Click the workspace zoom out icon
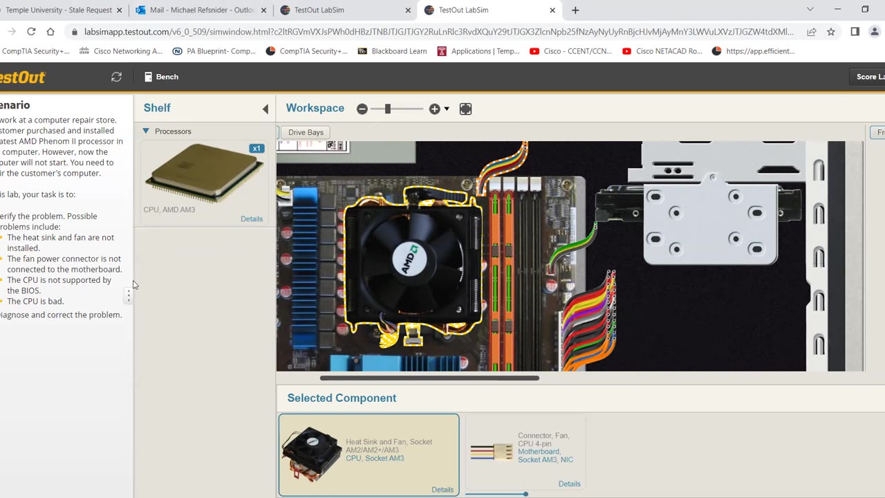The width and height of the screenshot is (885, 498). pyautogui.click(x=362, y=109)
